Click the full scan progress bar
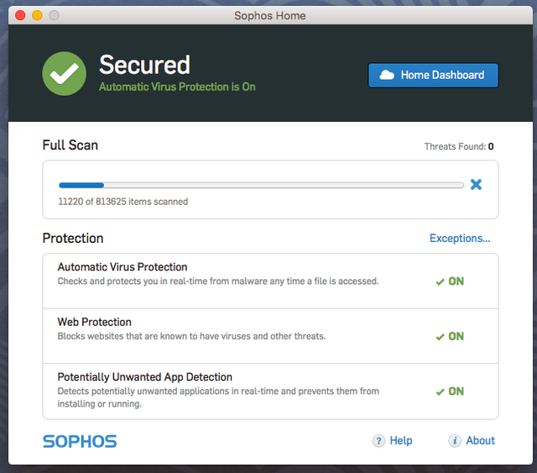Viewport: 537px width, 473px height. [x=261, y=185]
